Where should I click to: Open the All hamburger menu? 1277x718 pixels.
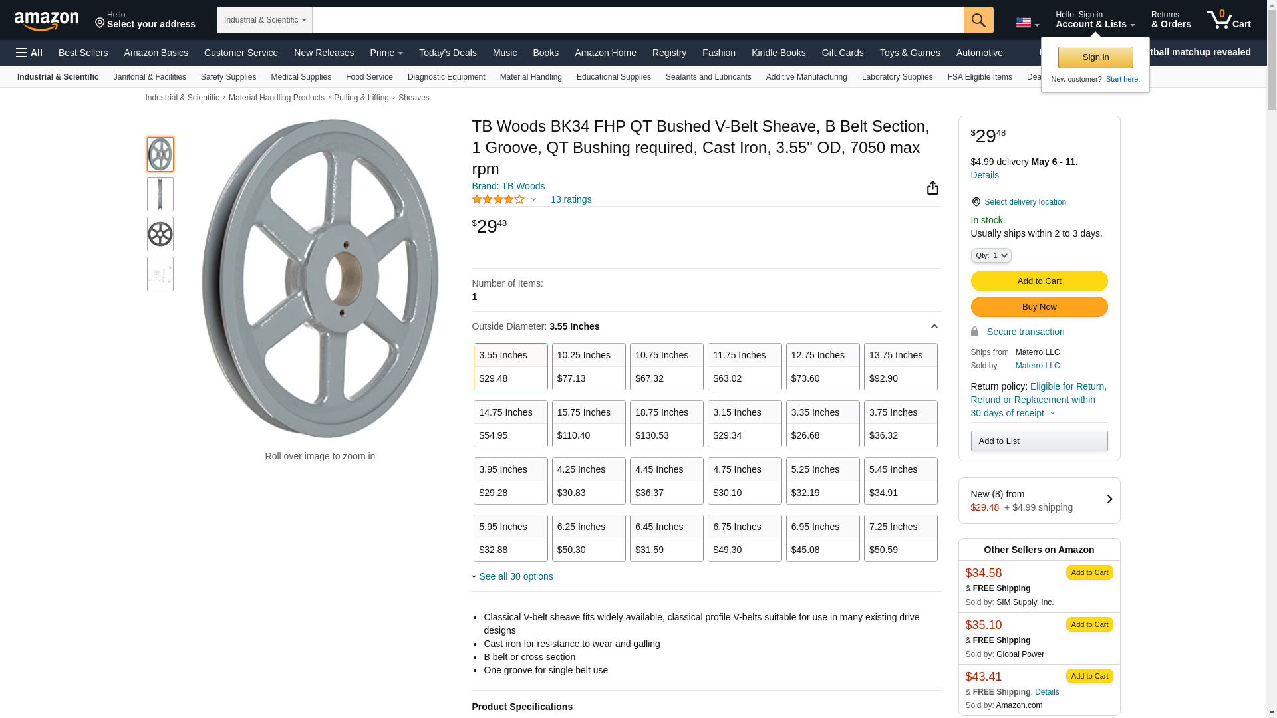29,53
